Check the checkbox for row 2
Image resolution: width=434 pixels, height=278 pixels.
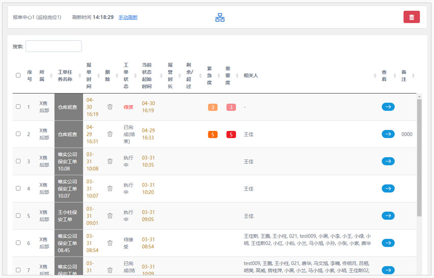tap(18, 134)
